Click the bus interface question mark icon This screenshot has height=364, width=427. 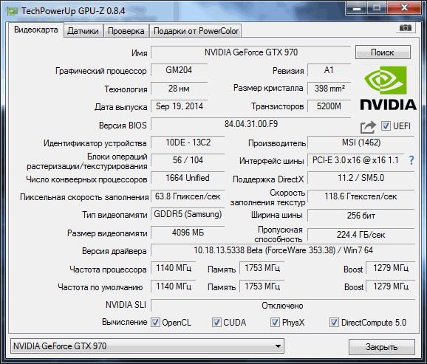pos(411,160)
